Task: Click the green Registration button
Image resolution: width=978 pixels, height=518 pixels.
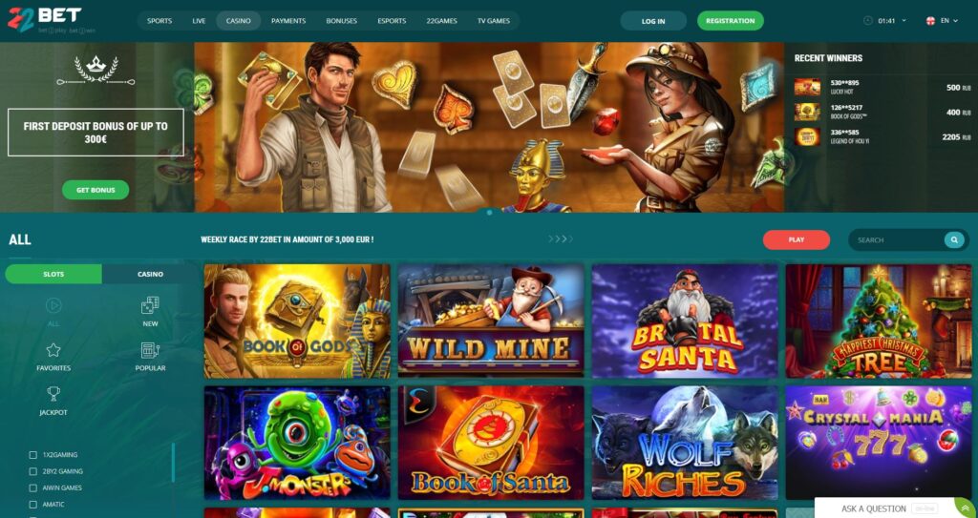Action: point(731,21)
